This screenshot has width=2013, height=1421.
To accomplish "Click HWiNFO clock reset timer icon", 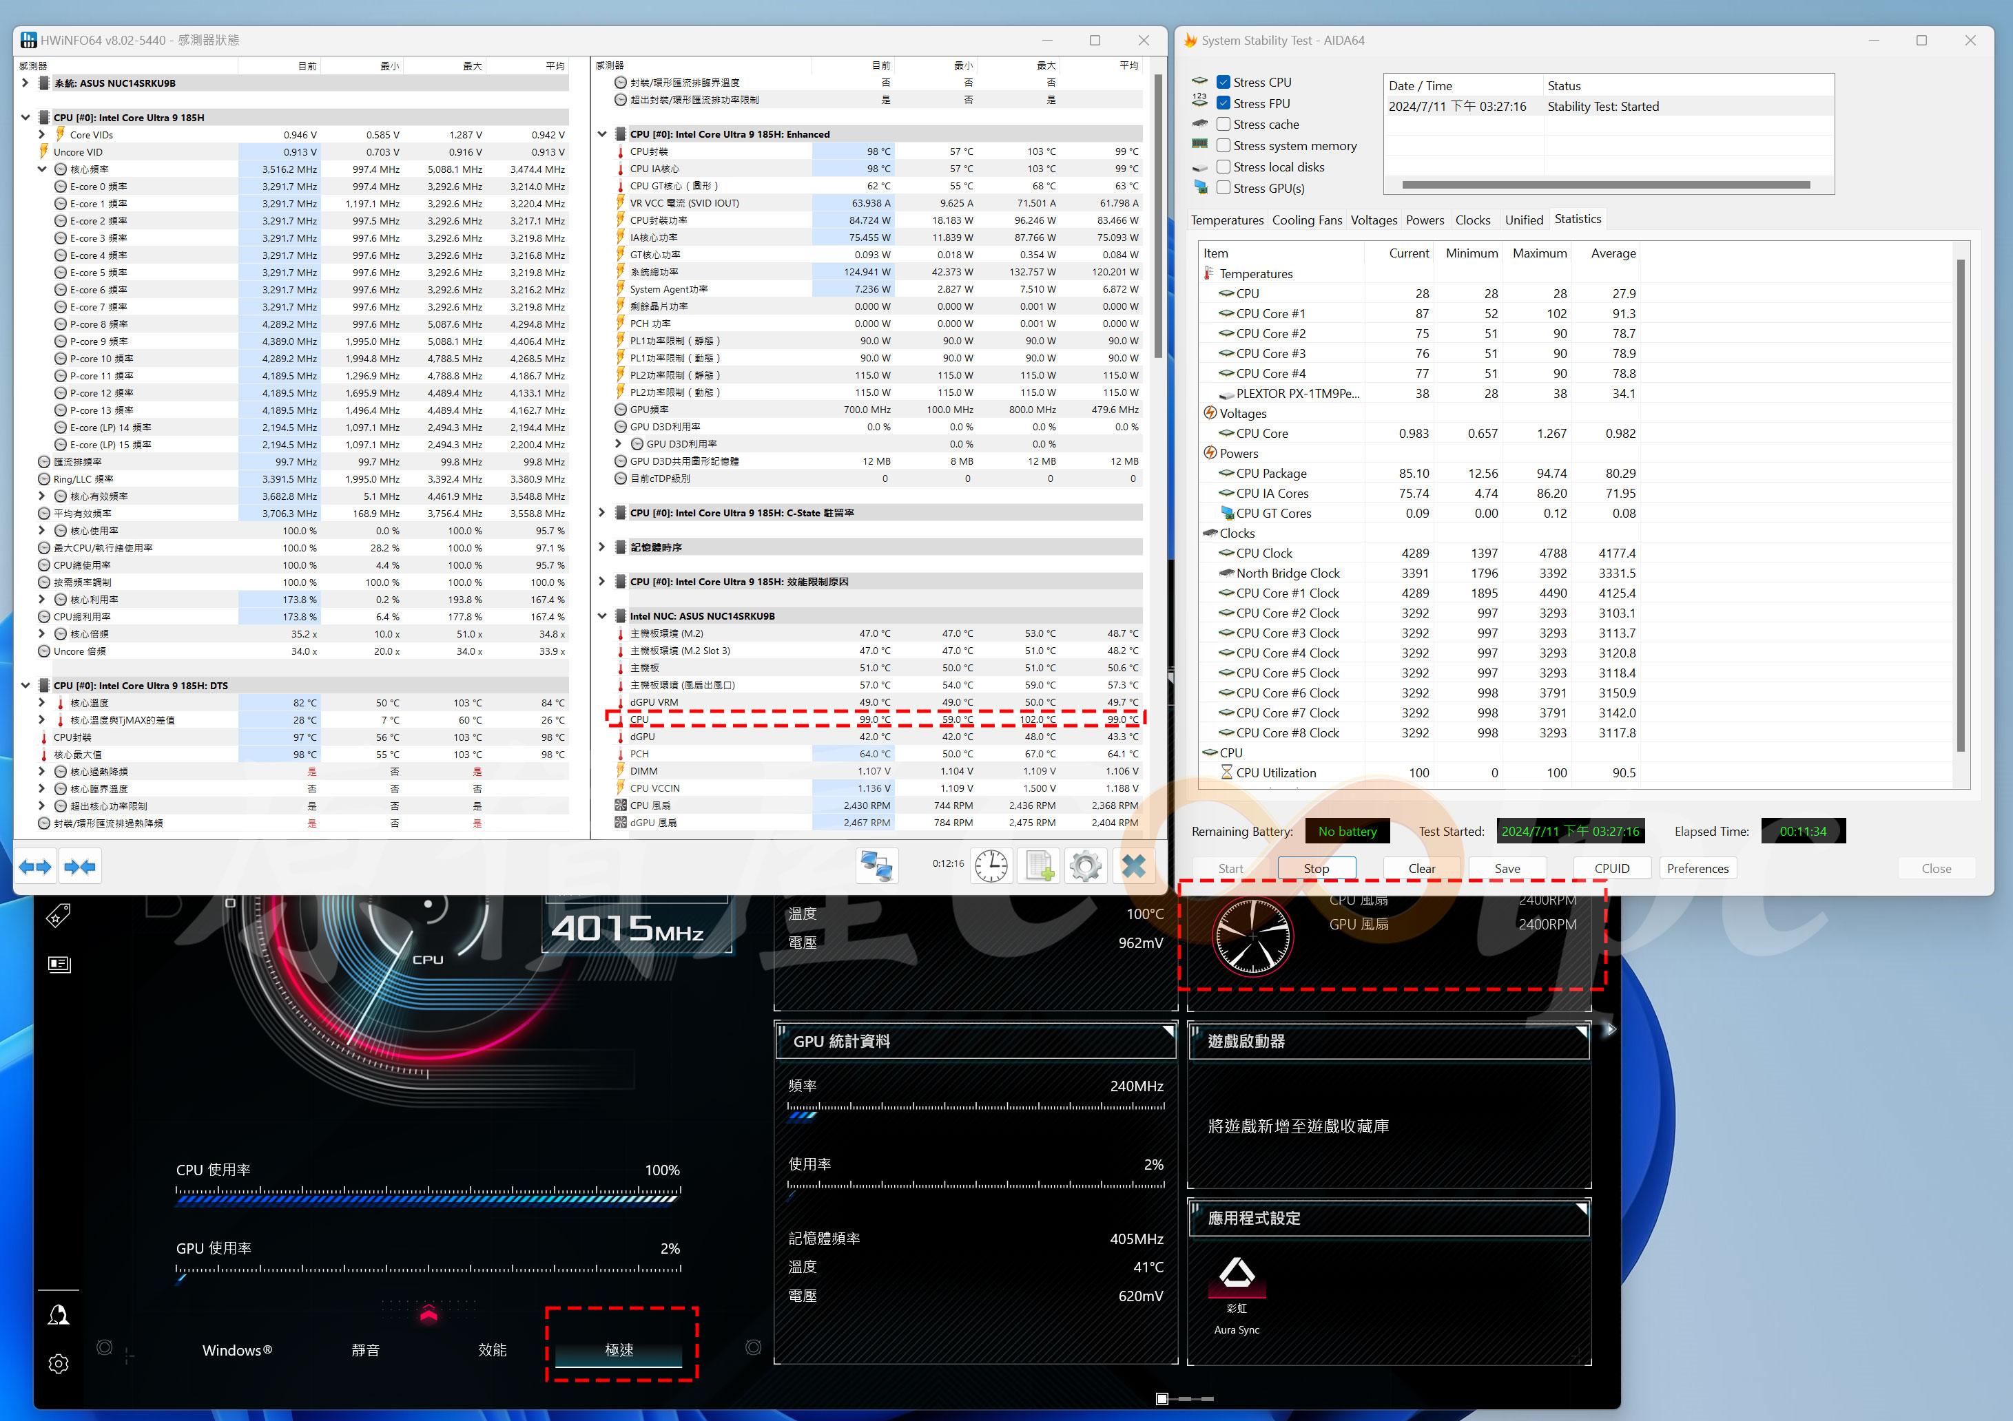I will (x=991, y=867).
